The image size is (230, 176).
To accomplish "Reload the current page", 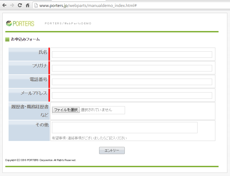I will point(20,5).
